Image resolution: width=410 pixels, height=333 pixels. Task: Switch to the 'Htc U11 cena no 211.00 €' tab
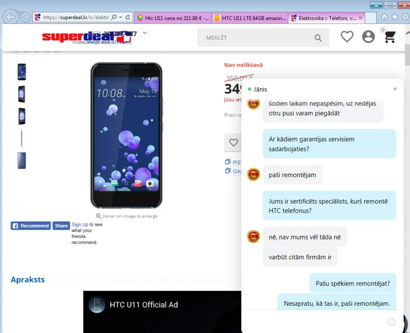click(173, 18)
